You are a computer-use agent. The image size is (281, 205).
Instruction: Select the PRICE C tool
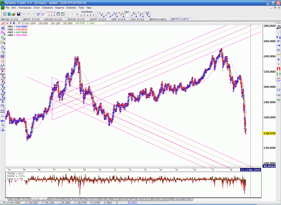(x=3, y=76)
